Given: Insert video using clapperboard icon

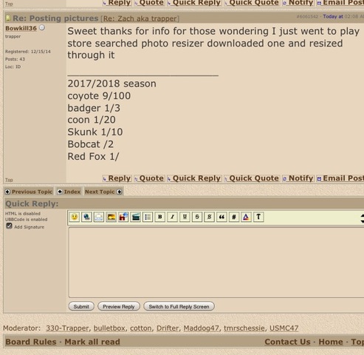Looking at the screenshot, I should coord(136,217).
